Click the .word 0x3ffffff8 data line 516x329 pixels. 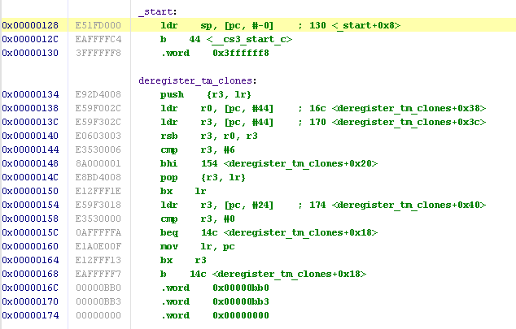pos(215,53)
